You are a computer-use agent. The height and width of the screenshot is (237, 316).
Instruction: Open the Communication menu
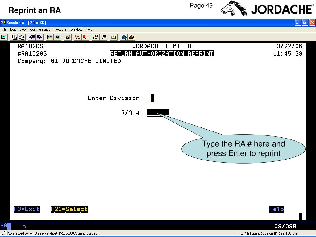pyautogui.click(x=41, y=29)
